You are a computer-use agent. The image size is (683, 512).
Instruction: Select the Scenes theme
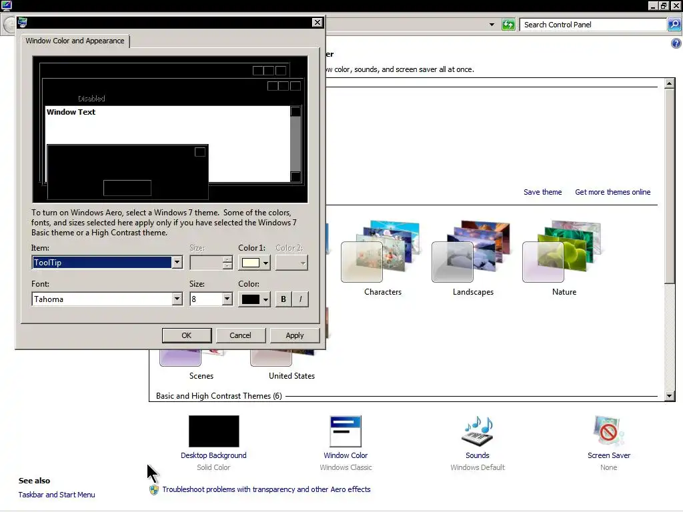coord(201,376)
